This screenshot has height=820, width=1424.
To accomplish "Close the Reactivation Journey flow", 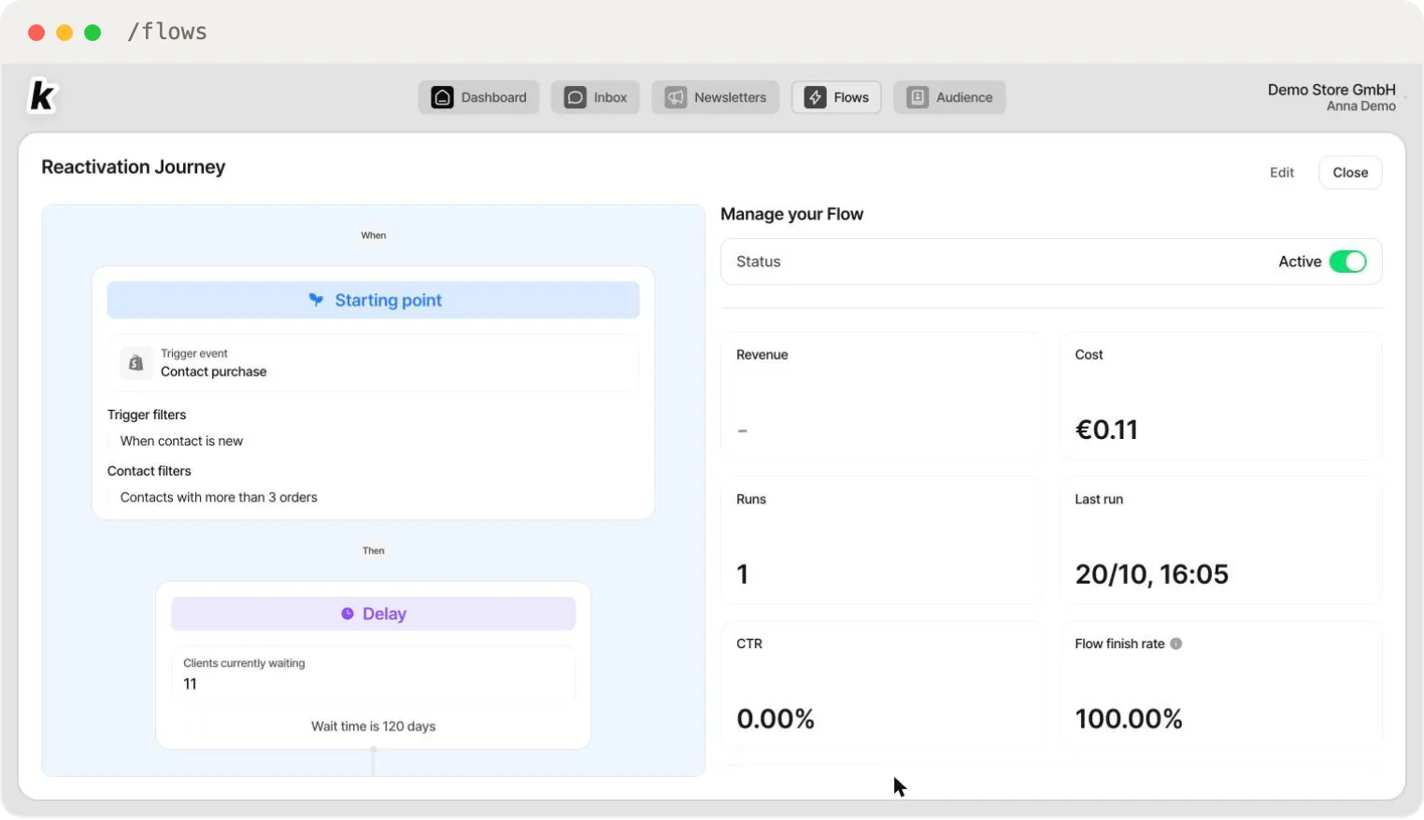I will click(x=1350, y=173).
